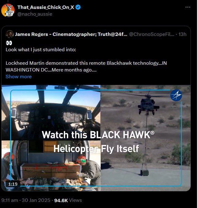Open That_Aussie_Chick_On_X display name

[46, 7]
